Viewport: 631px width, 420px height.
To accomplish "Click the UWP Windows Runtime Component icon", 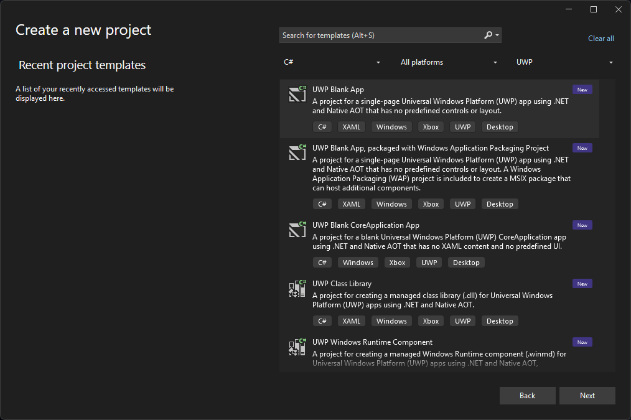I will tap(297, 347).
